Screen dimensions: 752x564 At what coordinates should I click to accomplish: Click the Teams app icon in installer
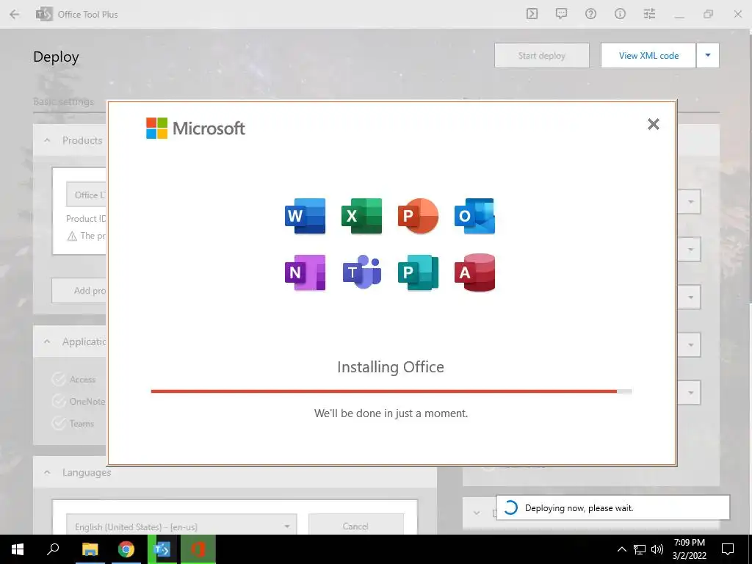click(361, 272)
